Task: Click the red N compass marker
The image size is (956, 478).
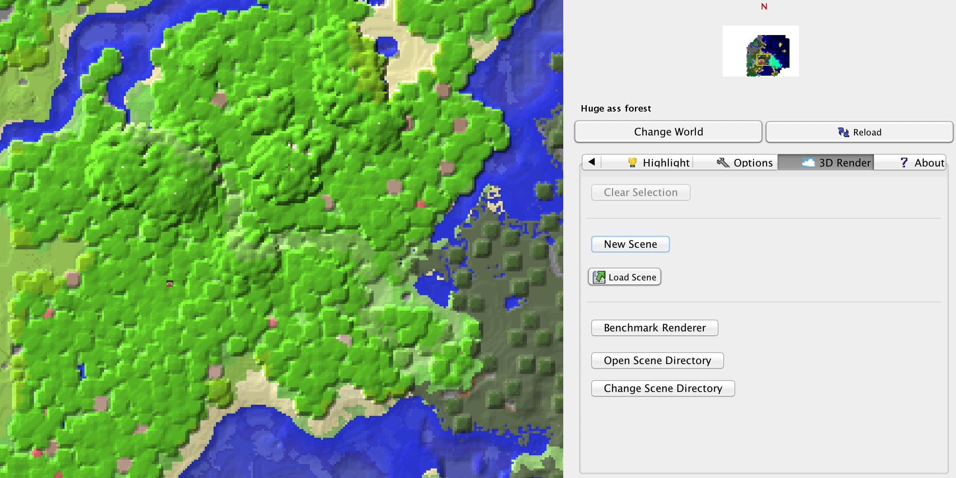Action: [764, 7]
